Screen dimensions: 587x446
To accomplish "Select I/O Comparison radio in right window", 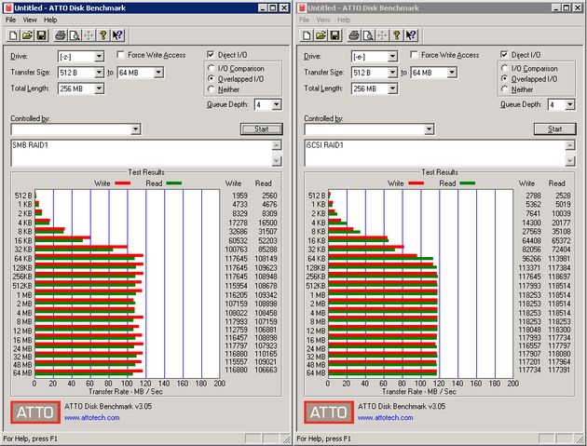I will [505, 69].
